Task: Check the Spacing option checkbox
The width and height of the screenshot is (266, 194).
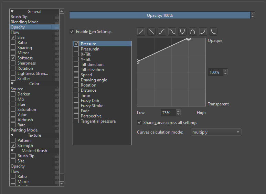Action: (13, 48)
